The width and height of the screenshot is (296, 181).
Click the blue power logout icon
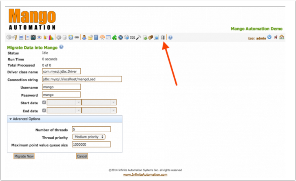coord(269,37)
